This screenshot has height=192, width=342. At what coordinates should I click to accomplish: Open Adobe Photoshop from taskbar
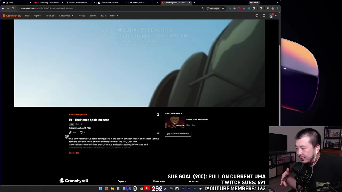click(x=195, y=189)
